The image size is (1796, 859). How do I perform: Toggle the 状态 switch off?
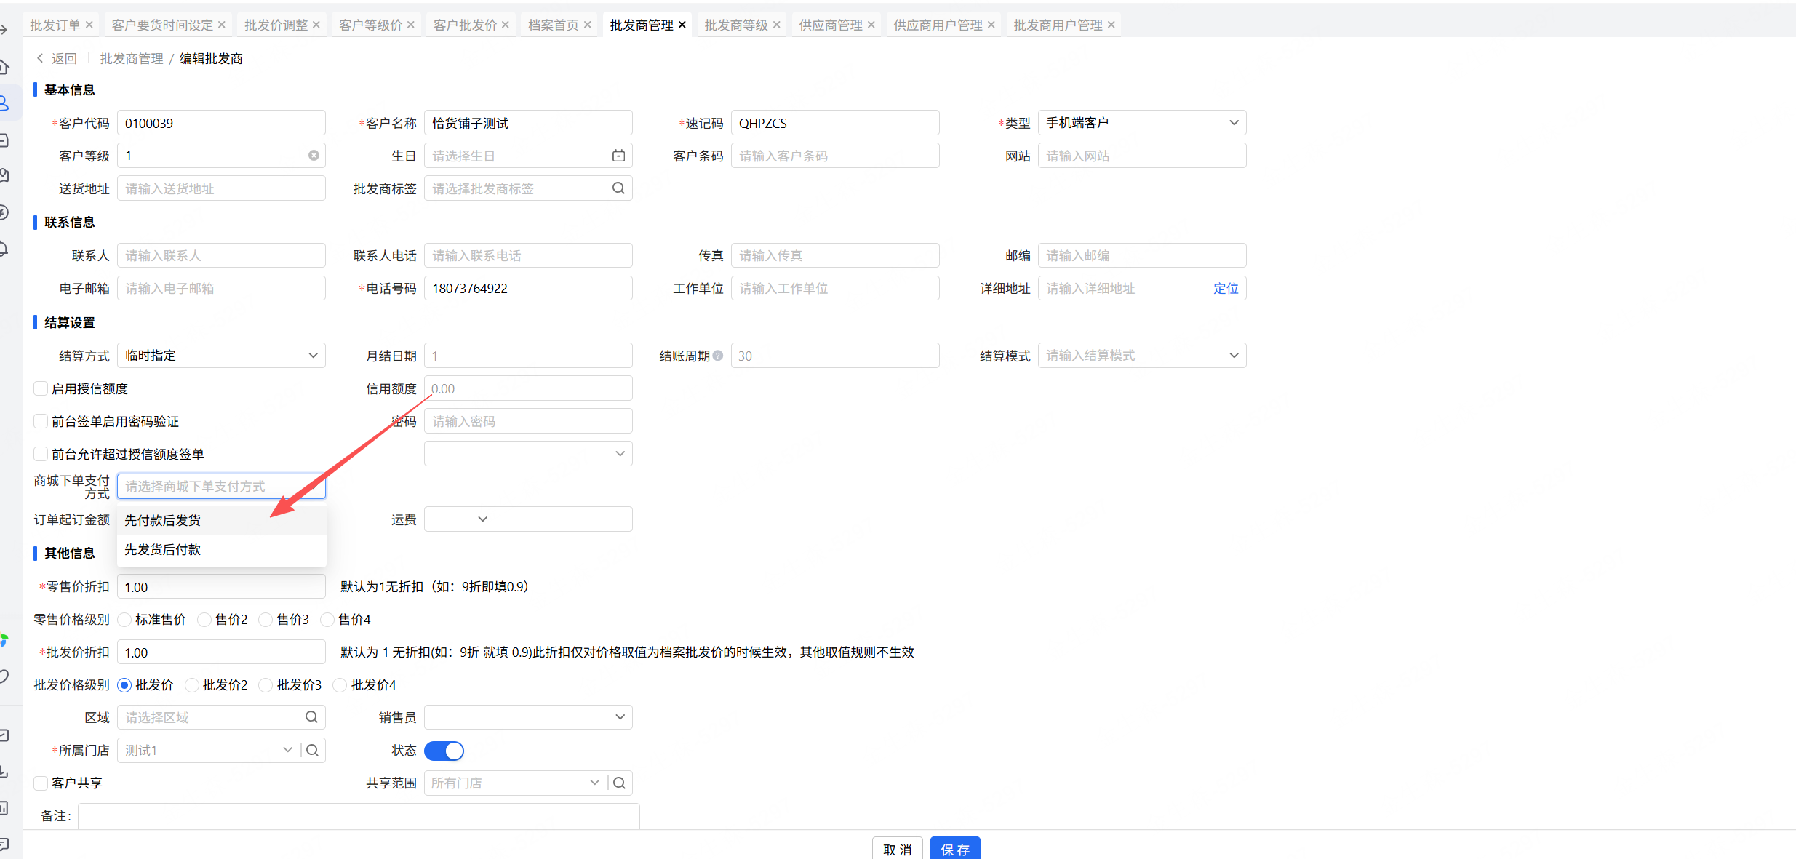[x=444, y=751]
